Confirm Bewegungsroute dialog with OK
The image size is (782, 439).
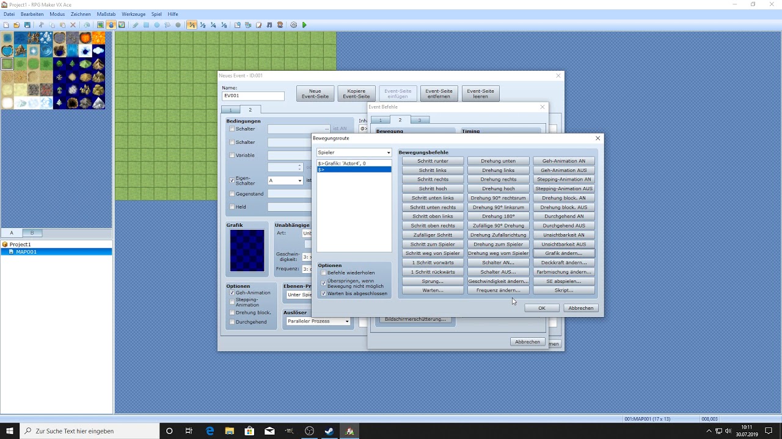pos(541,308)
